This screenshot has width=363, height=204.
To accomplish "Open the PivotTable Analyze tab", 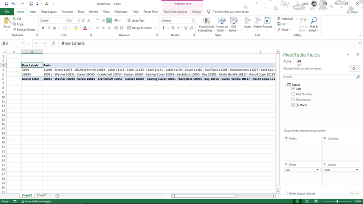I will (175, 12).
